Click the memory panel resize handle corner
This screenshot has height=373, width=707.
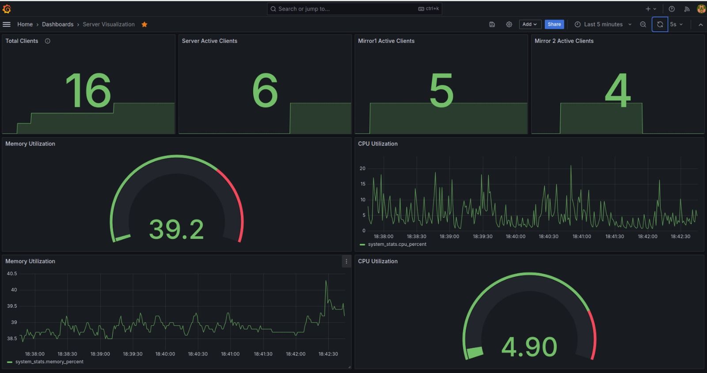coord(349,367)
